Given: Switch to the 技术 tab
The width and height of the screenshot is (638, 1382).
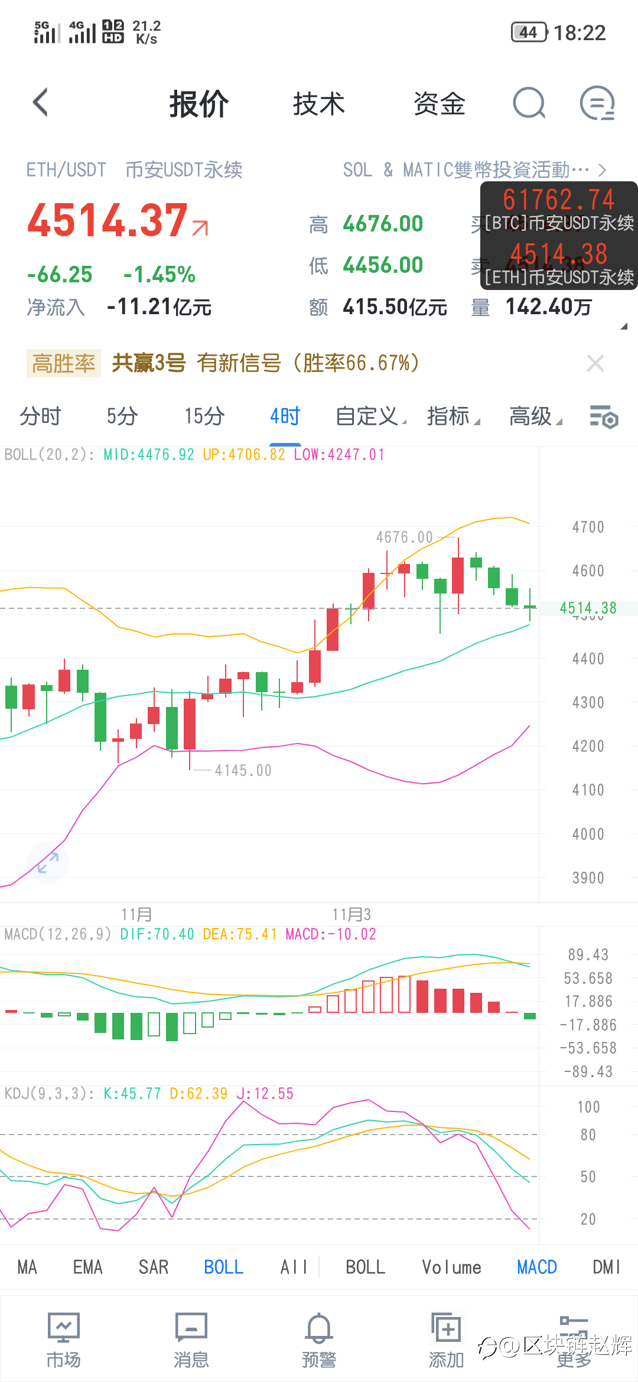Looking at the screenshot, I should click(x=319, y=104).
